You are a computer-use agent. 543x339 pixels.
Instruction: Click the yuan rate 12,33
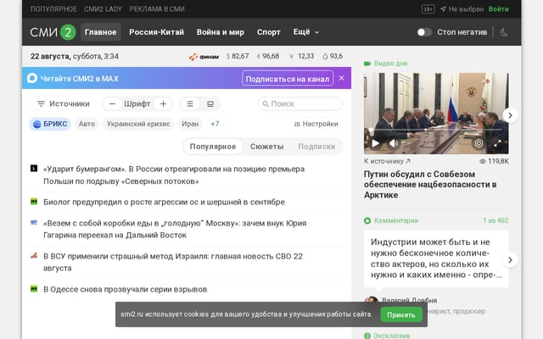click(x=302, y=56)
